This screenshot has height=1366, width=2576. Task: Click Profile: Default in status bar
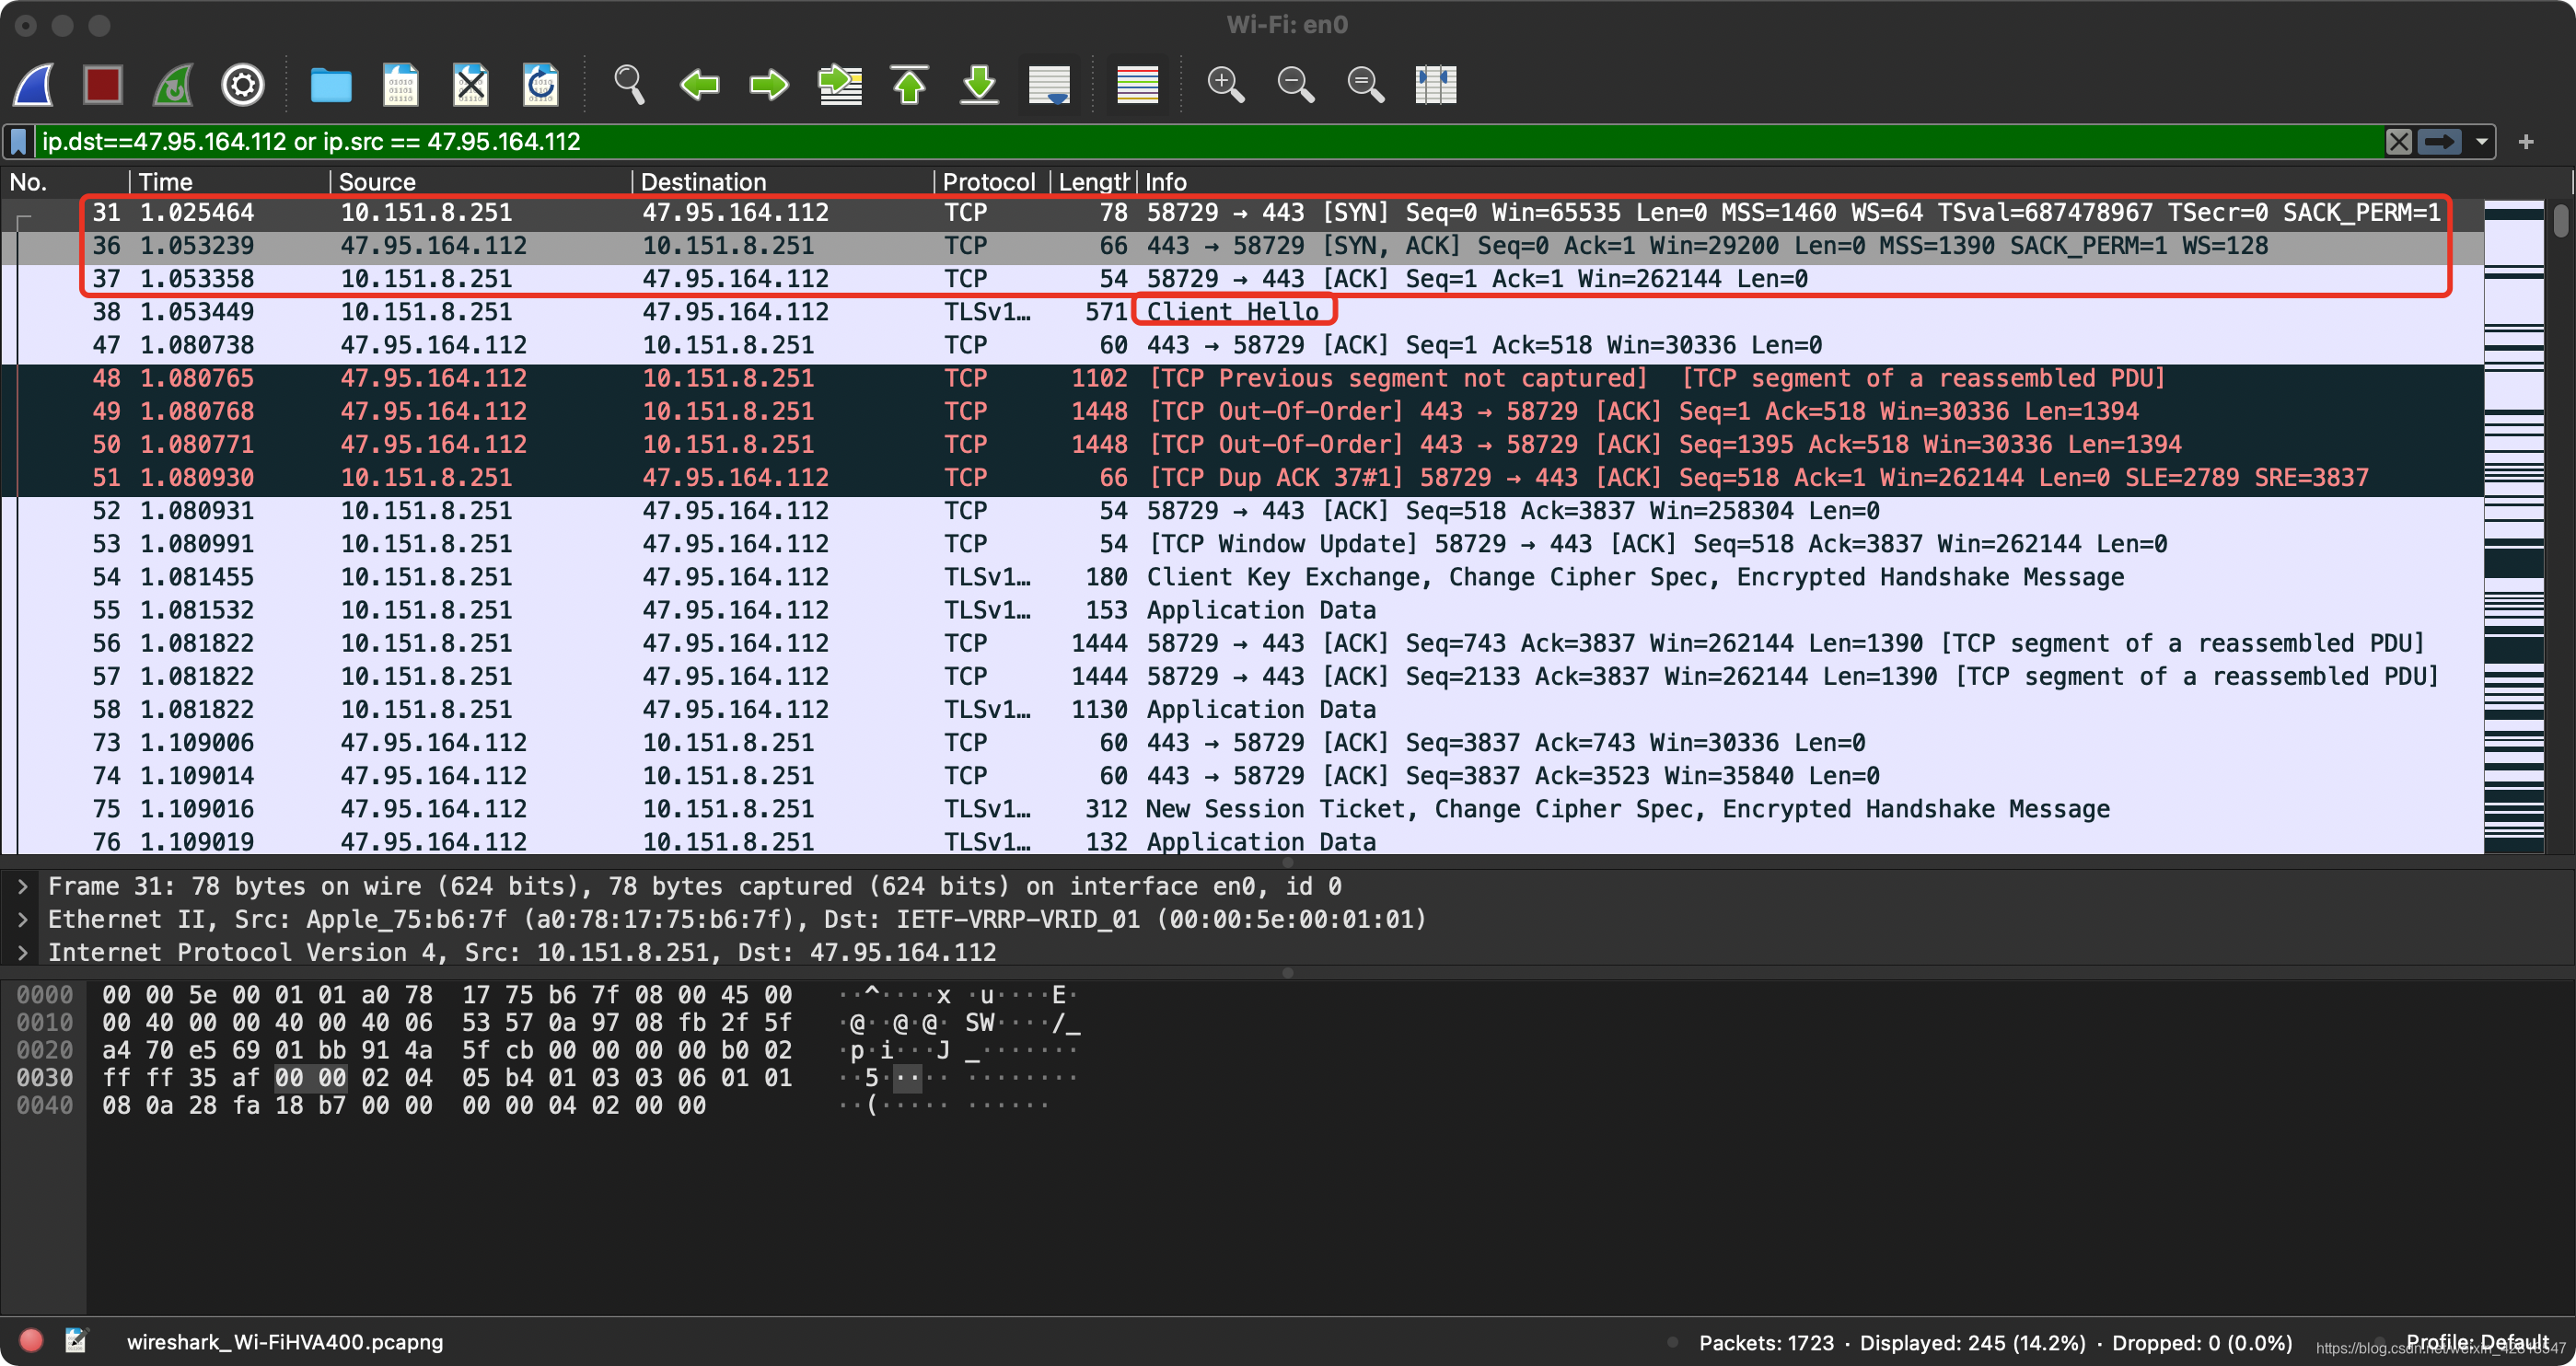click(2477, 1342)
